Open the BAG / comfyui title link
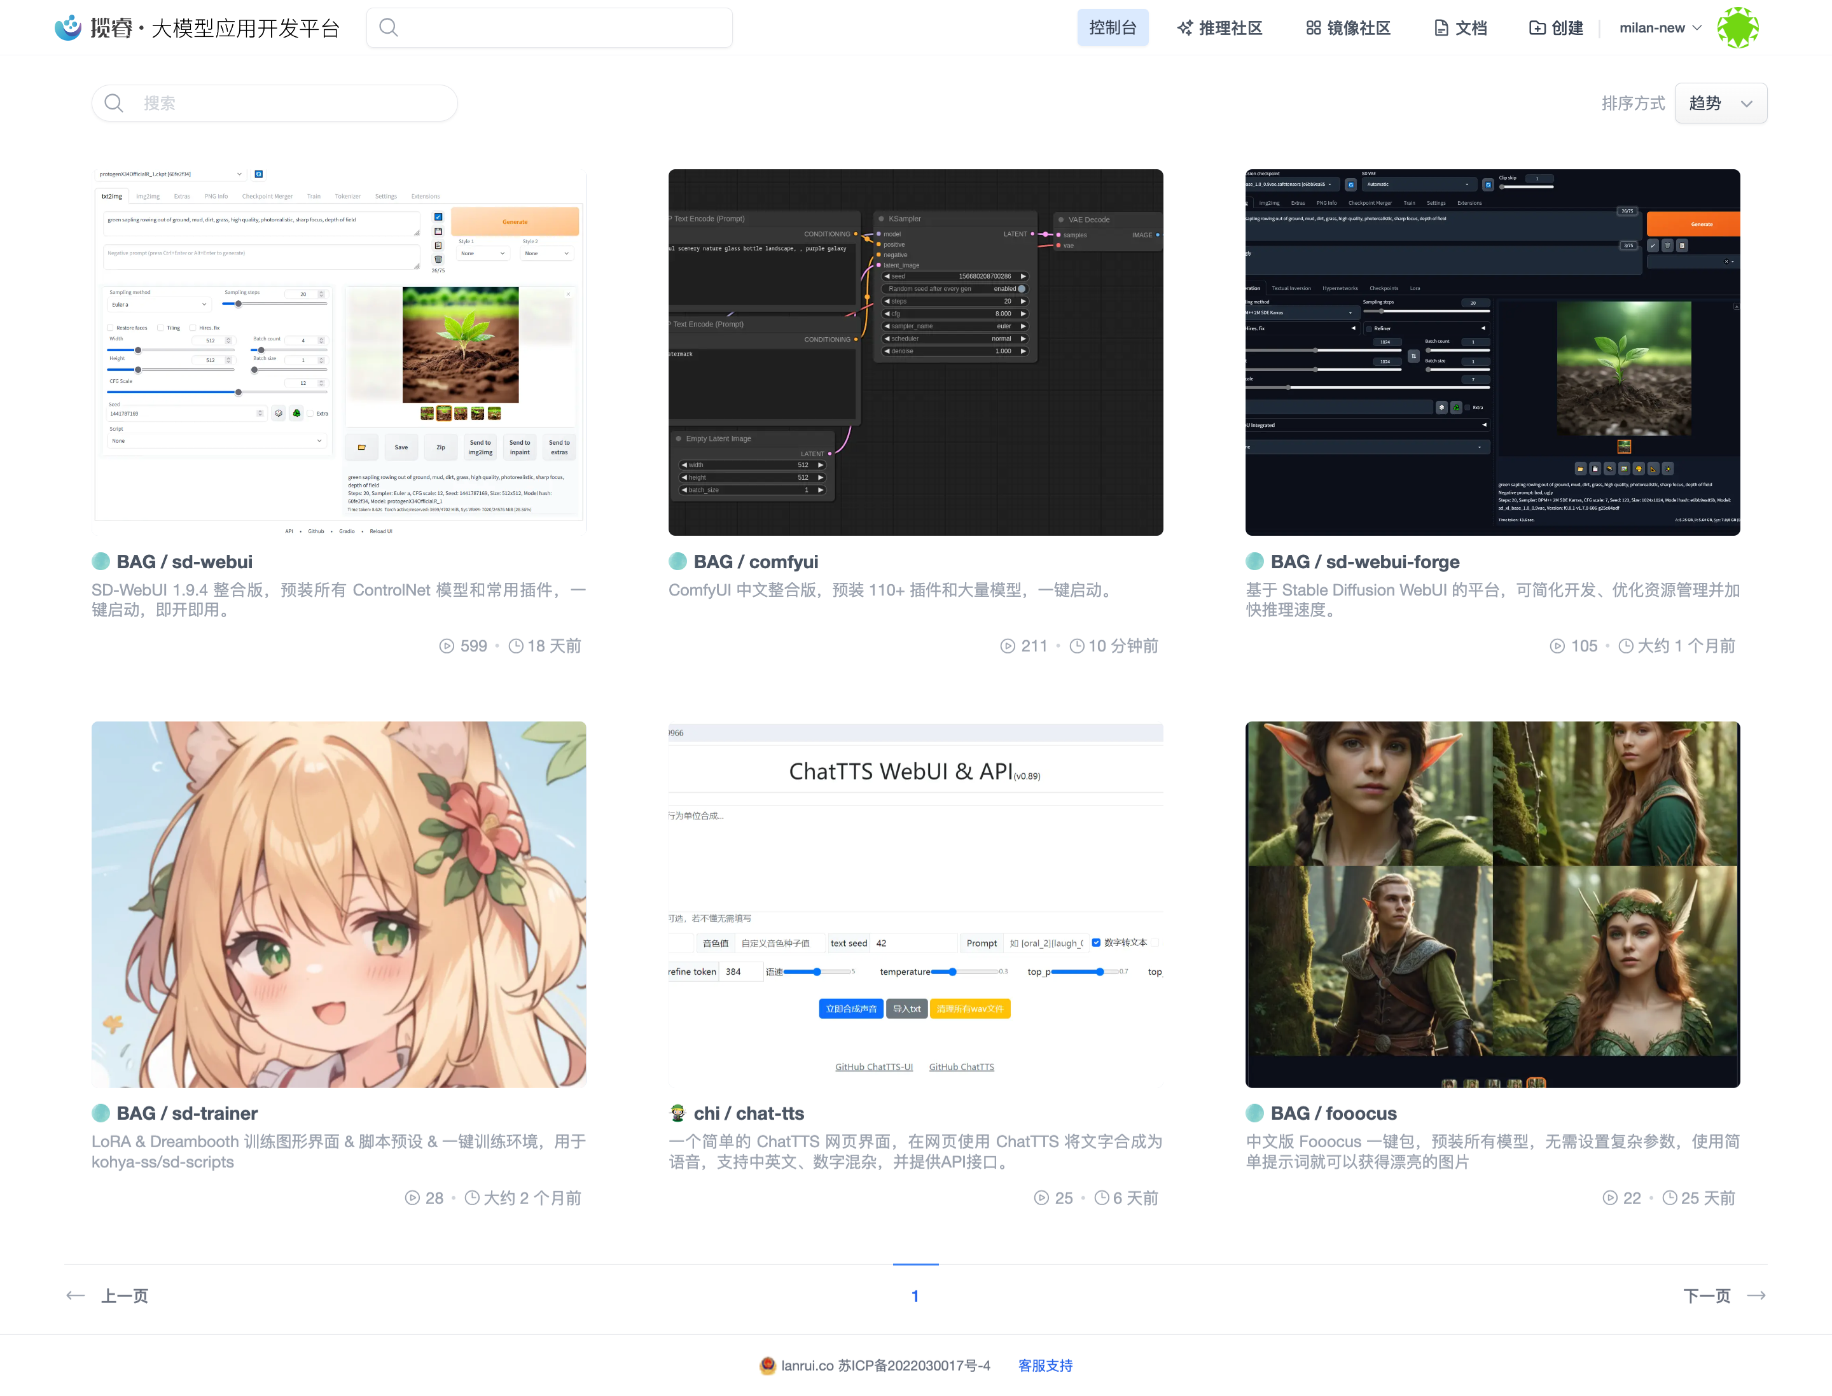The image size is (1832, 1396). click(x=756, y=562)
